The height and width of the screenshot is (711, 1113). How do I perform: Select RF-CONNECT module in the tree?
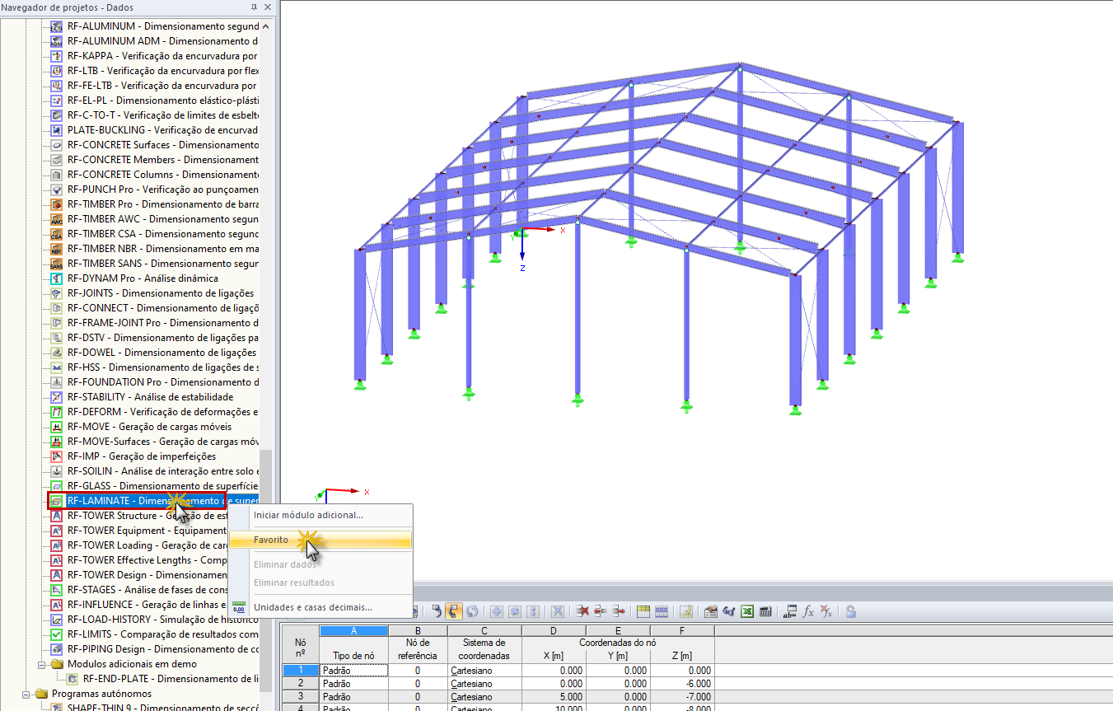[163, 308]
